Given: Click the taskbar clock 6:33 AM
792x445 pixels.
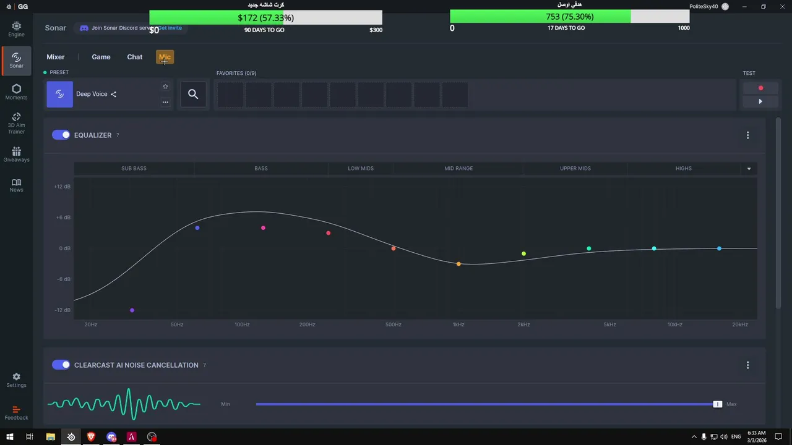Looking at the screenshot, I should click(756, 436).
